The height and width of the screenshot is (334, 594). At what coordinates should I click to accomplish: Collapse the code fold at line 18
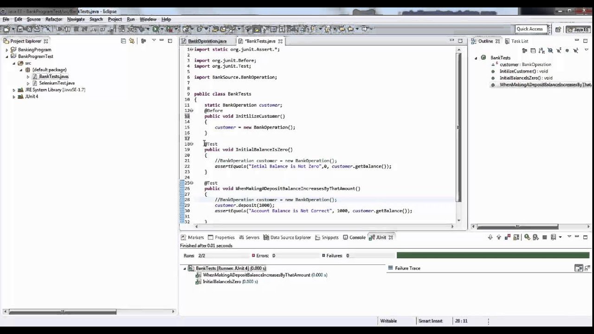(x=191, y=144)
